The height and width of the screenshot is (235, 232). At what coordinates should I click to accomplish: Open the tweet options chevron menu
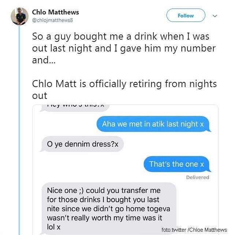[x=215, y=16]
